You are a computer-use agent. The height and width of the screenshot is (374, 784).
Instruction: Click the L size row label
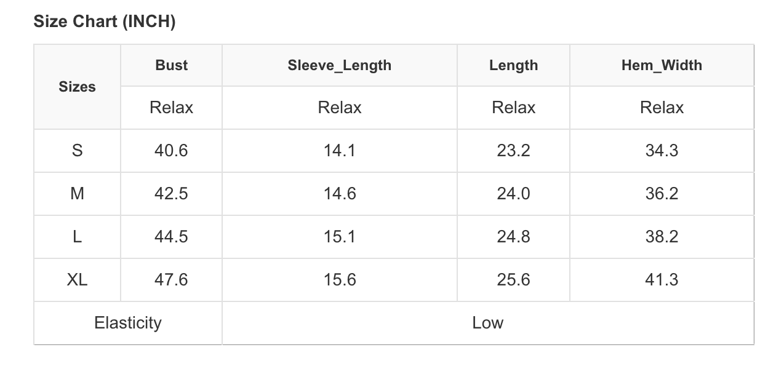pyautogui.click(x=77, y=237)
